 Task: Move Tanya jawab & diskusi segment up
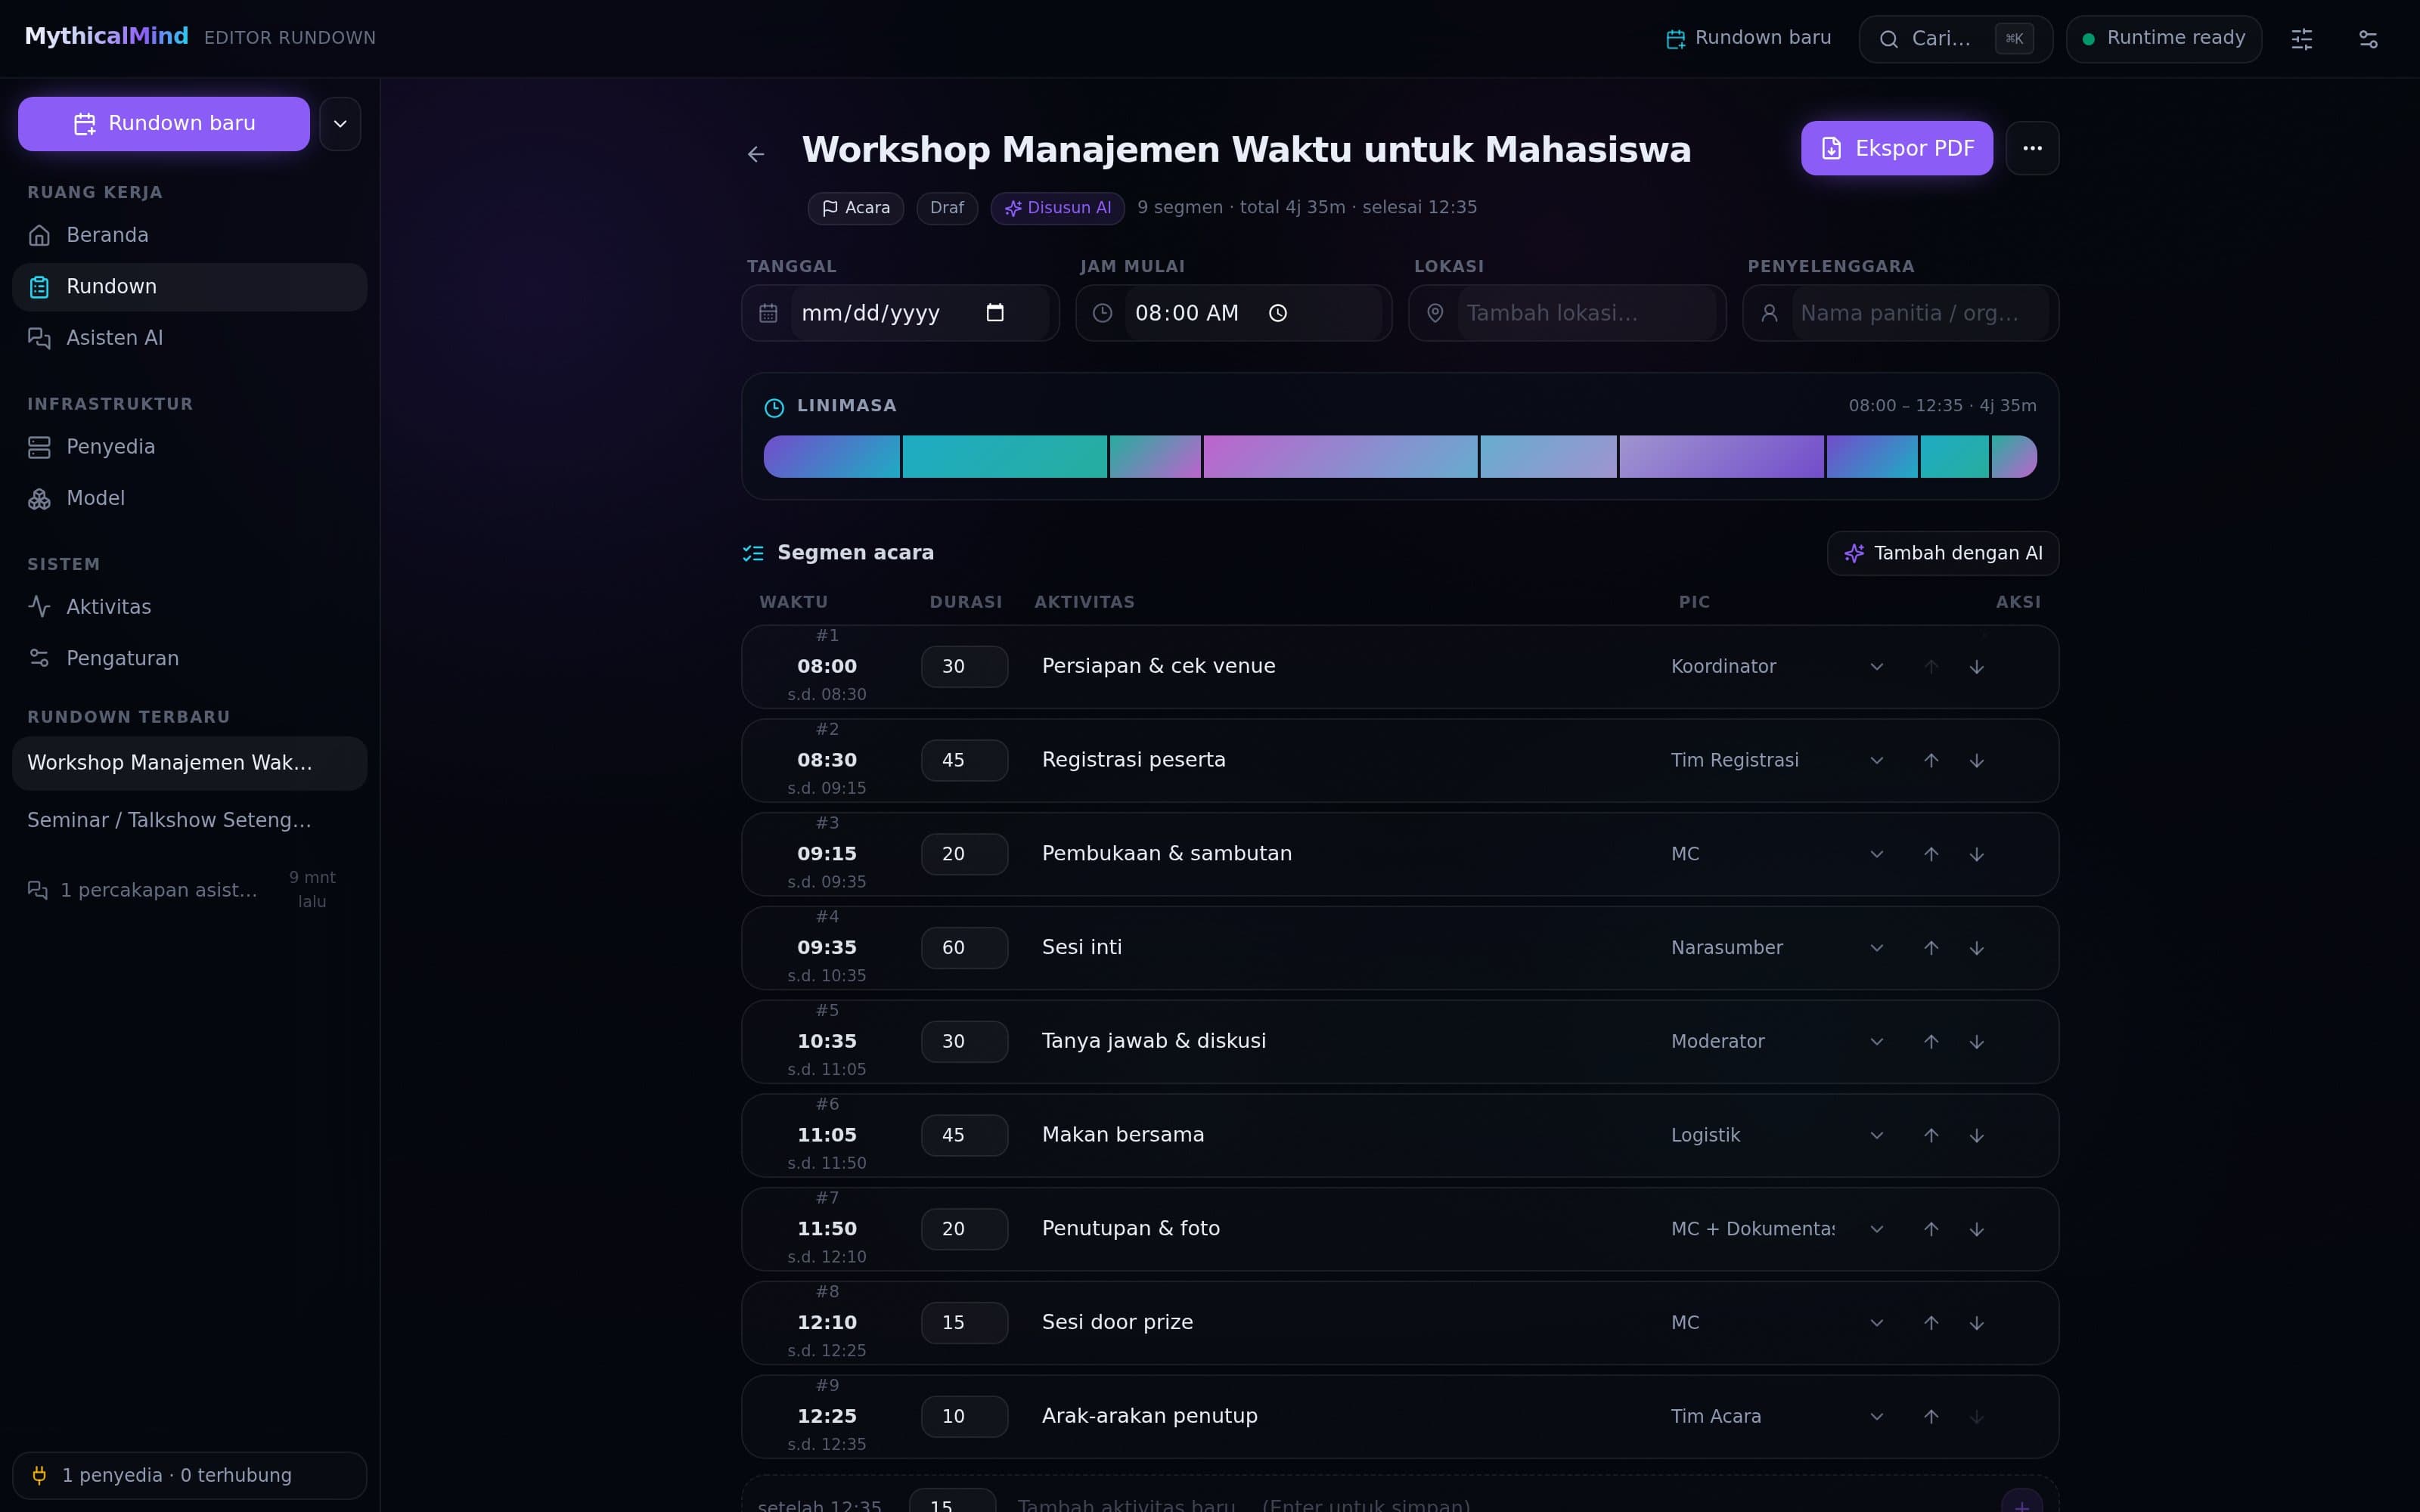1931,1042
